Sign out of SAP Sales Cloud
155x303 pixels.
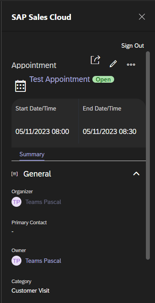point(132,46)
